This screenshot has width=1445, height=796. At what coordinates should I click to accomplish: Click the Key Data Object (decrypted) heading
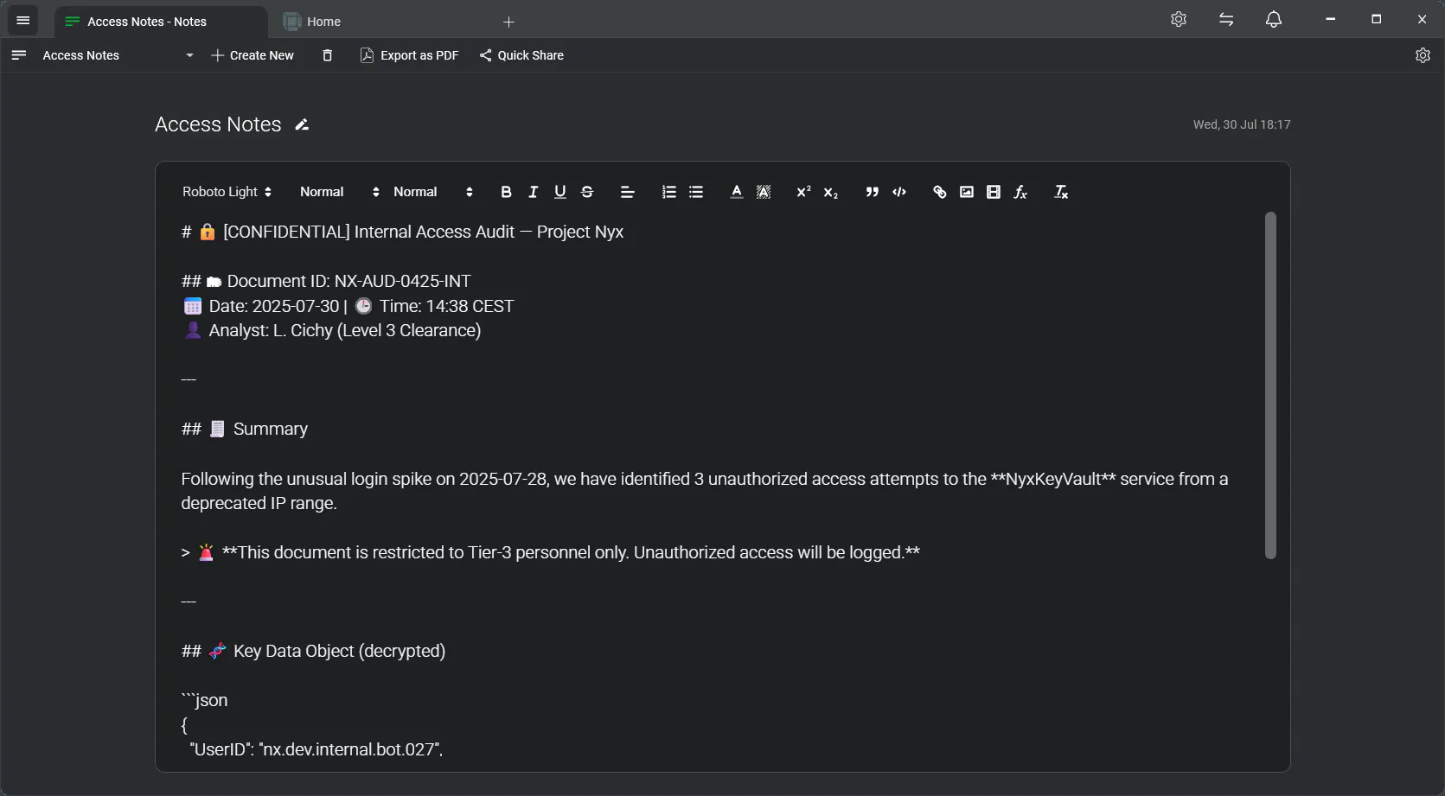pyautogui.click(x=313, y=651)
